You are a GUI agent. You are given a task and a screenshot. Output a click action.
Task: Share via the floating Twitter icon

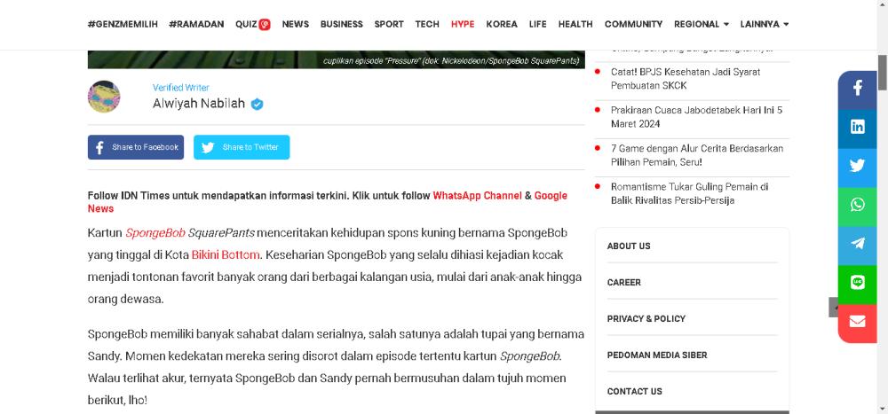coord(857,166)
